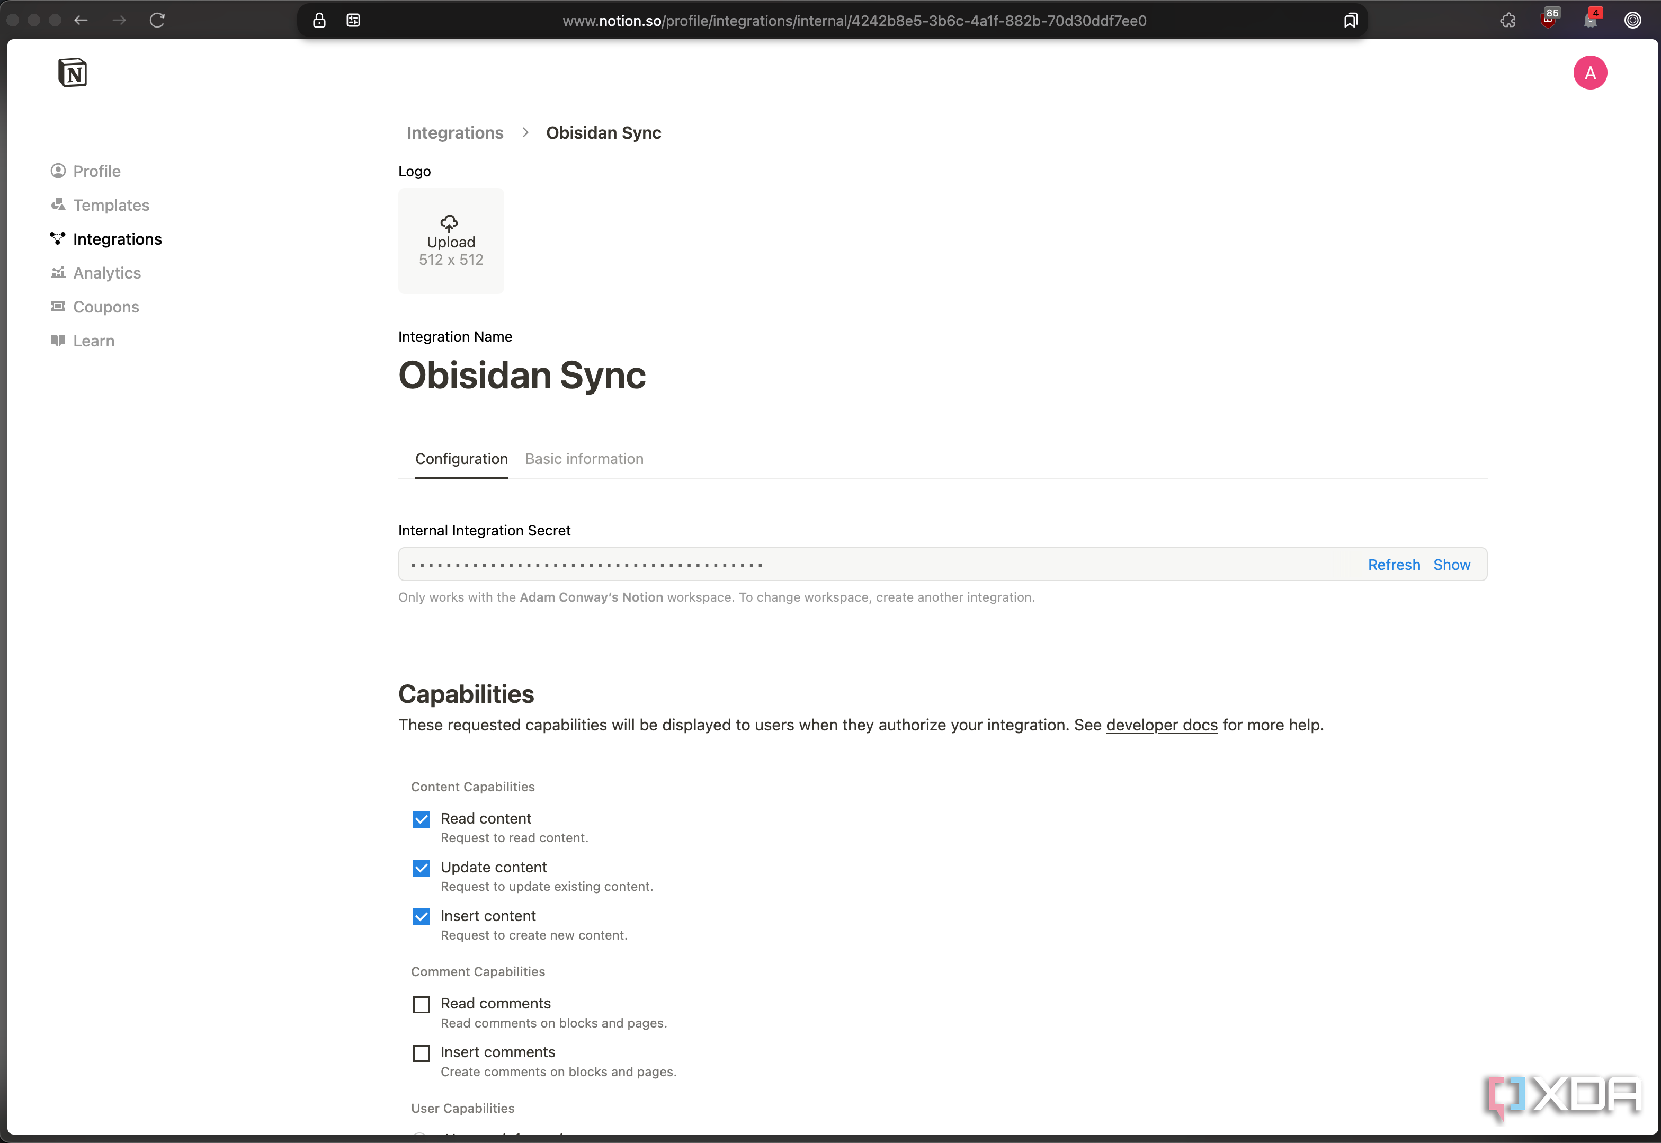Click the Integrations sidebar icon
The height and width of the screenshot is (1143, 1661).
pos(58,238)
